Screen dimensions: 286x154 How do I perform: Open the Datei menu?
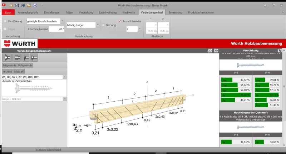pyautogui.click(x=8, y=12)
